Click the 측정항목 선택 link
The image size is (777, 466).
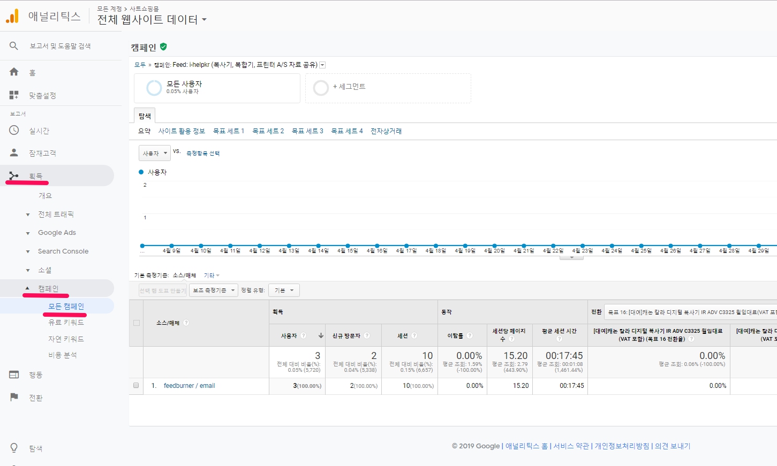click(203, 154)
